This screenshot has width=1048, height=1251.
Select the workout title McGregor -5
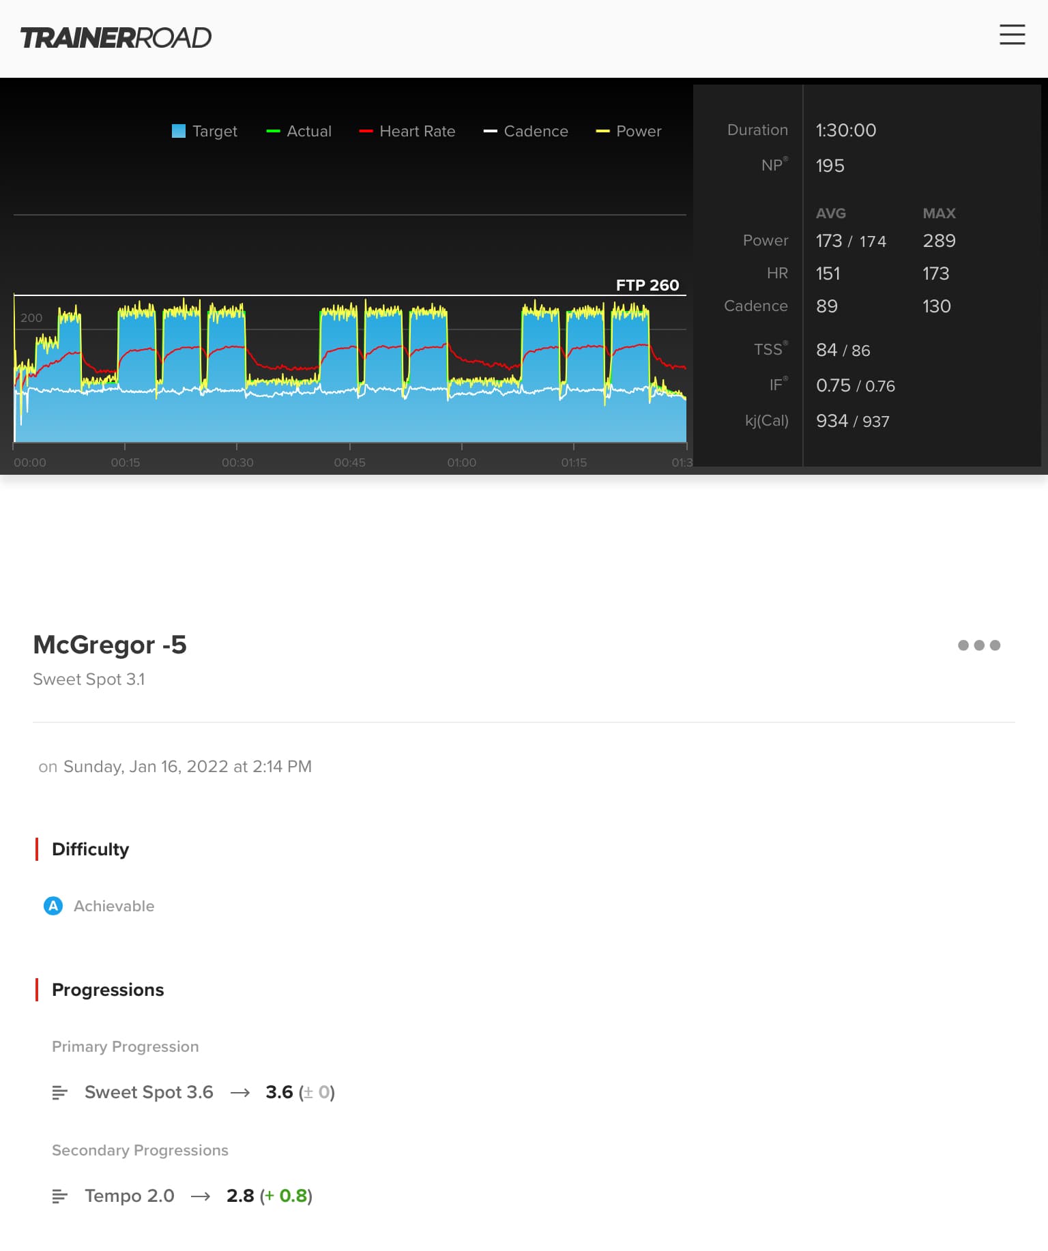pyautogui.click(x=110, y=645)
